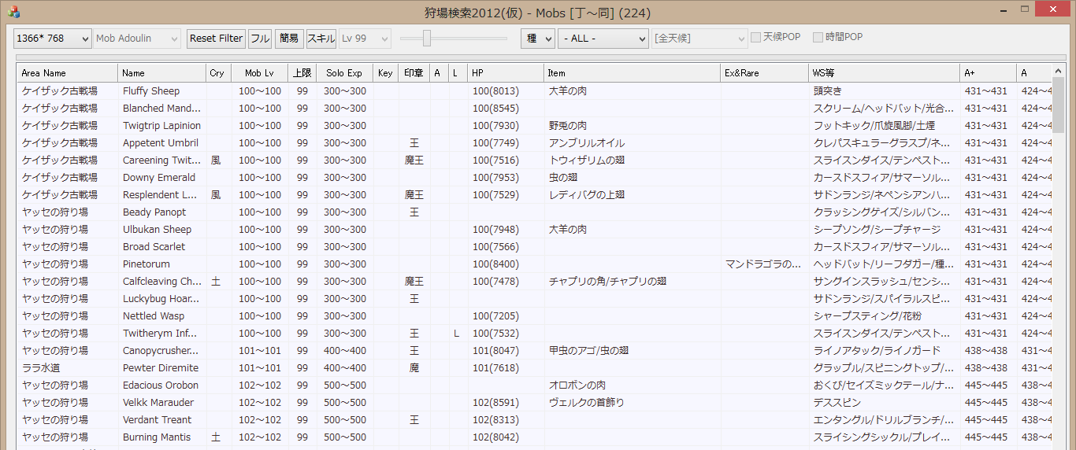Select the Canopycrusher... cell

(x=162, y=351)
